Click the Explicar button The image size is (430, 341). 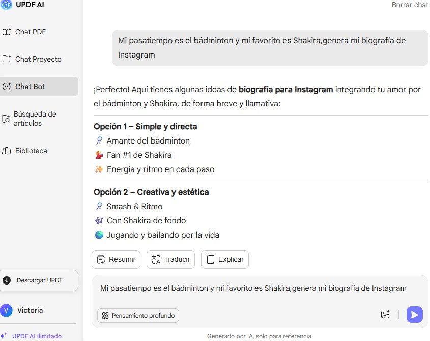pos(225,259)
